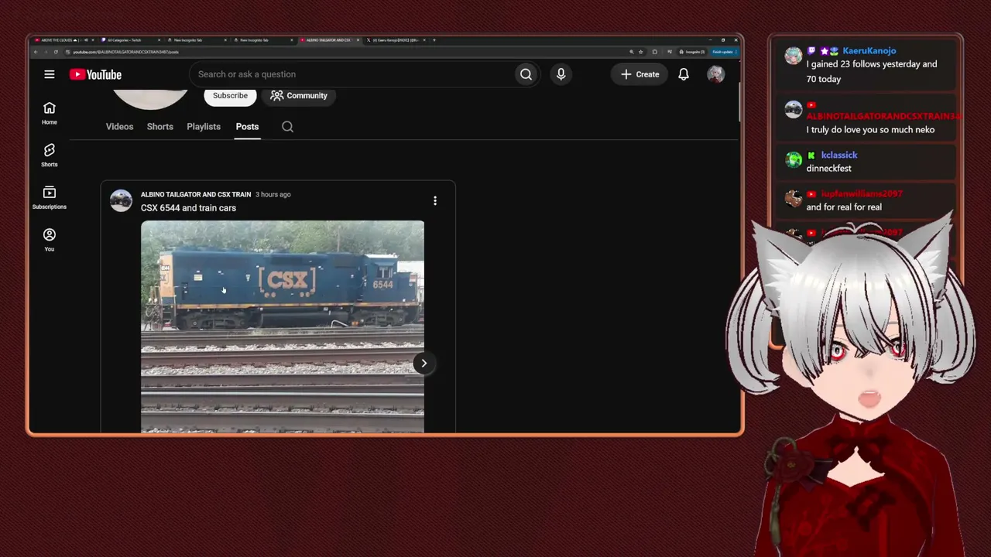
Task: Open YouTube notifications bell
Action: [684, 74]
